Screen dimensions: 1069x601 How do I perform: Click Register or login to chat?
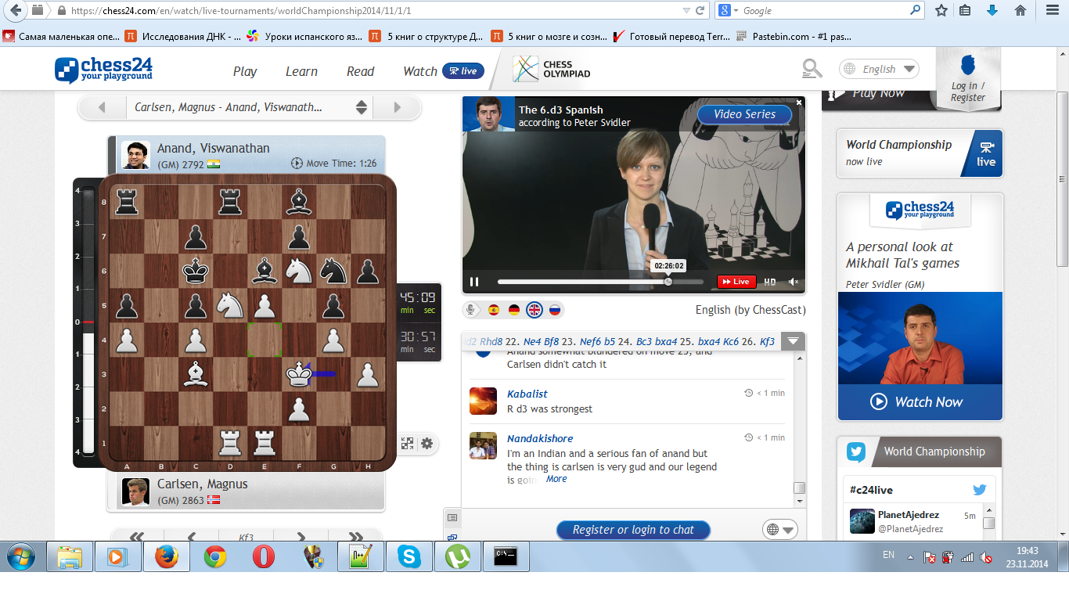pyautogui.click(x=632, y=530)
